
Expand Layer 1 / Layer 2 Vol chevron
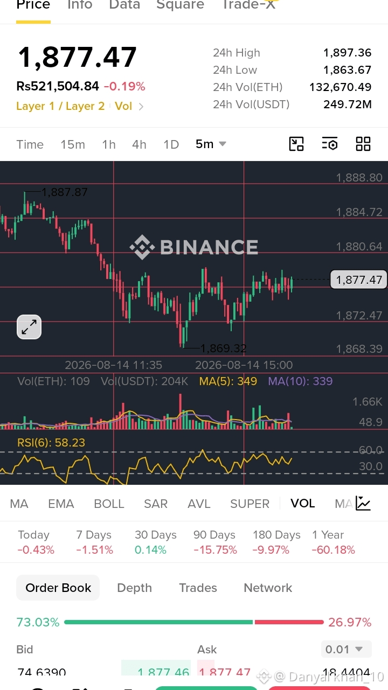point(80,106)
